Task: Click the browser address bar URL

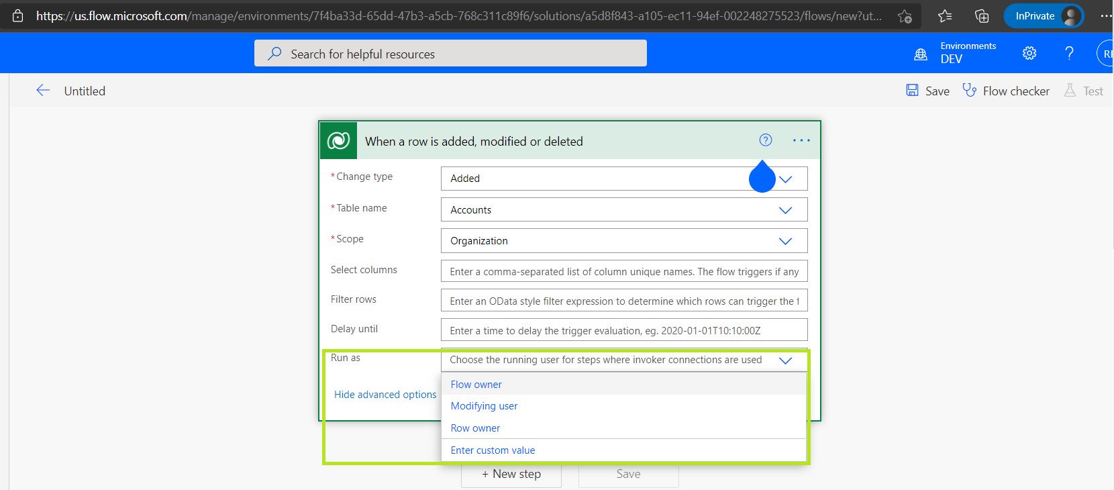Action: pos(459,16)
